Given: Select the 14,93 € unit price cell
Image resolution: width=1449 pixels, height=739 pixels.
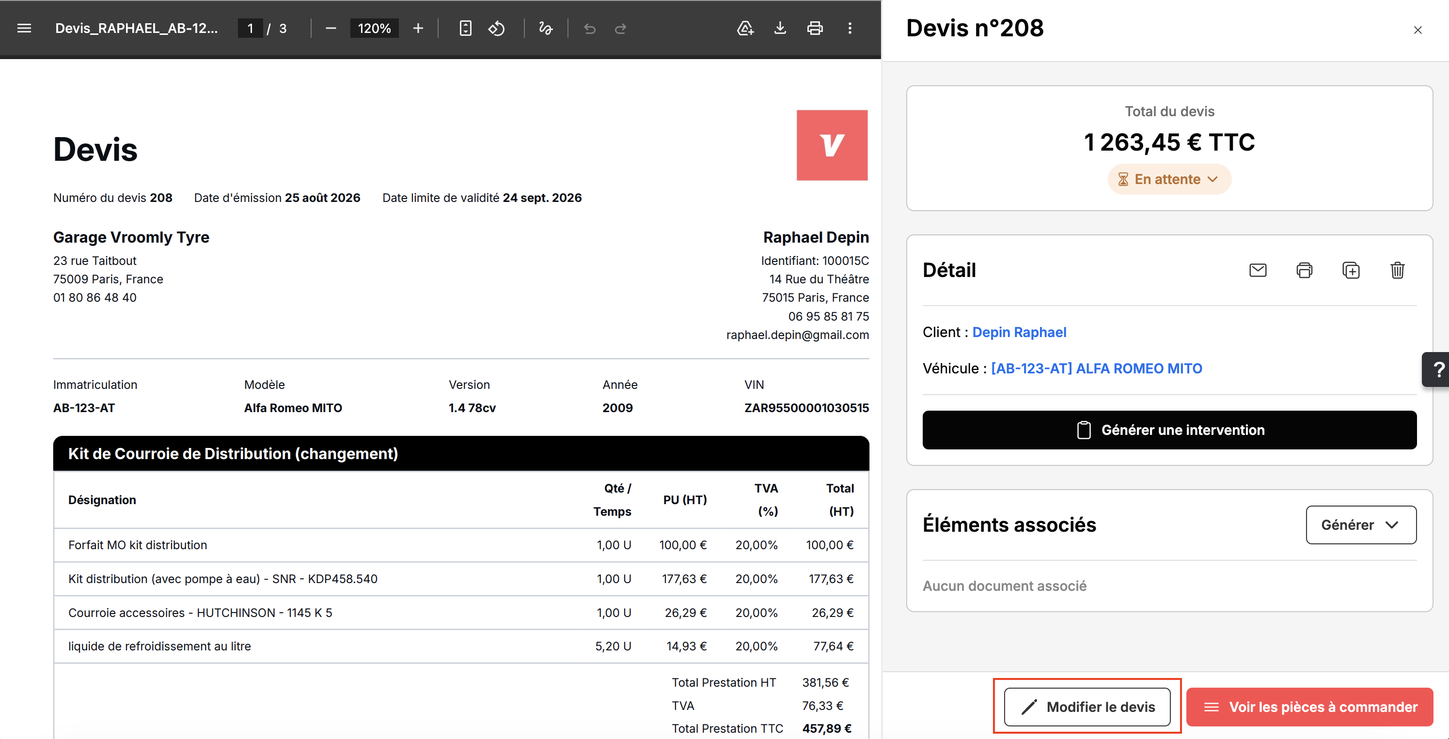Looking at the screenshot, I should pyautogui.click(x=686, y=647).
